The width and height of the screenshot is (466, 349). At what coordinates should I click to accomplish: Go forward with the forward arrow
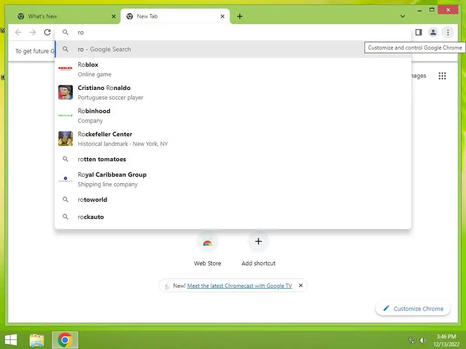tap(33, 32)
